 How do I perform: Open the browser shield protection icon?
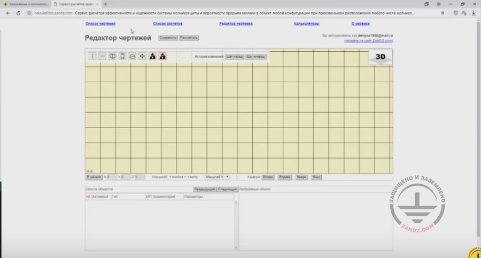[455, 13]
